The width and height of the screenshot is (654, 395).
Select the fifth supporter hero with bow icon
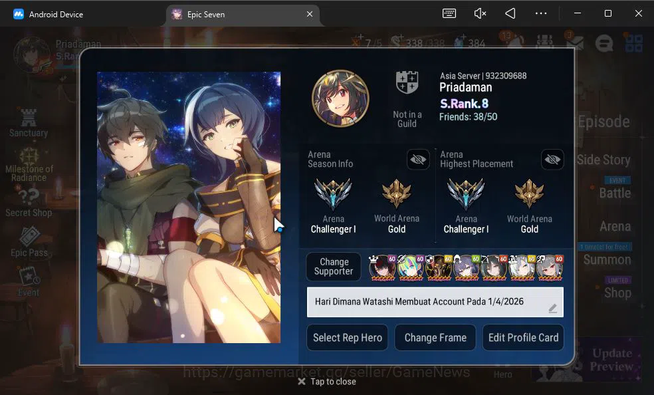click(494, 267)
